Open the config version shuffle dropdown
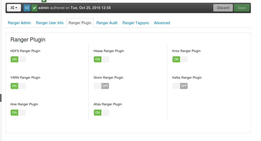 tap(14, 8)
